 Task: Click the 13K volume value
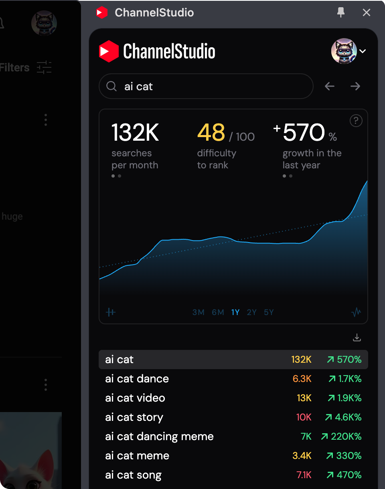(304, 398)
